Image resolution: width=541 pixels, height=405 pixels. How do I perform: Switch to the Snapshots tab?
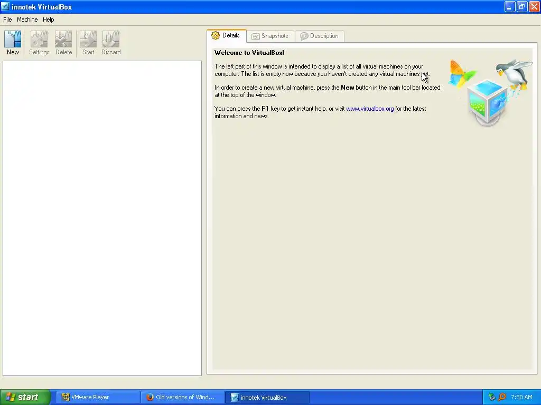pos(270,36)
